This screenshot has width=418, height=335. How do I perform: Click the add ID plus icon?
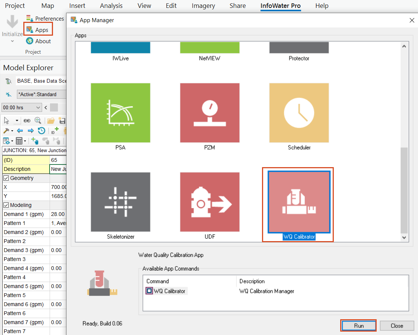coord(55,130)
